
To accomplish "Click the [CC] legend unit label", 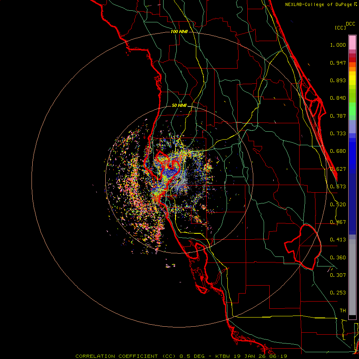I will point(340,28).
